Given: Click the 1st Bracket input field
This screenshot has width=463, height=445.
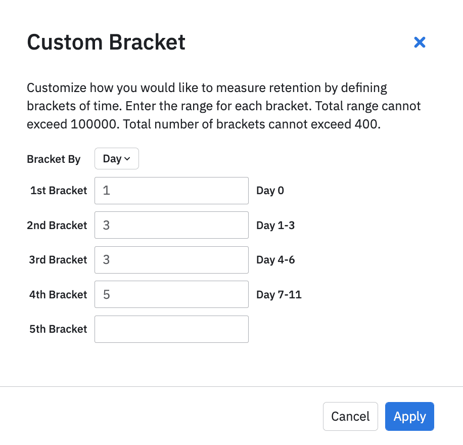Looking at the screenshot, I should click(x=171, y=191).
